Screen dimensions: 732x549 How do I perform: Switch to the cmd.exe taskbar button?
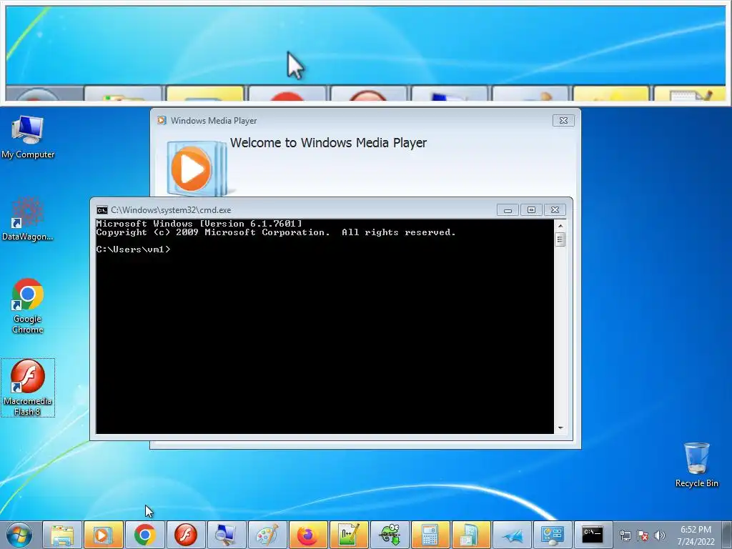593,535
